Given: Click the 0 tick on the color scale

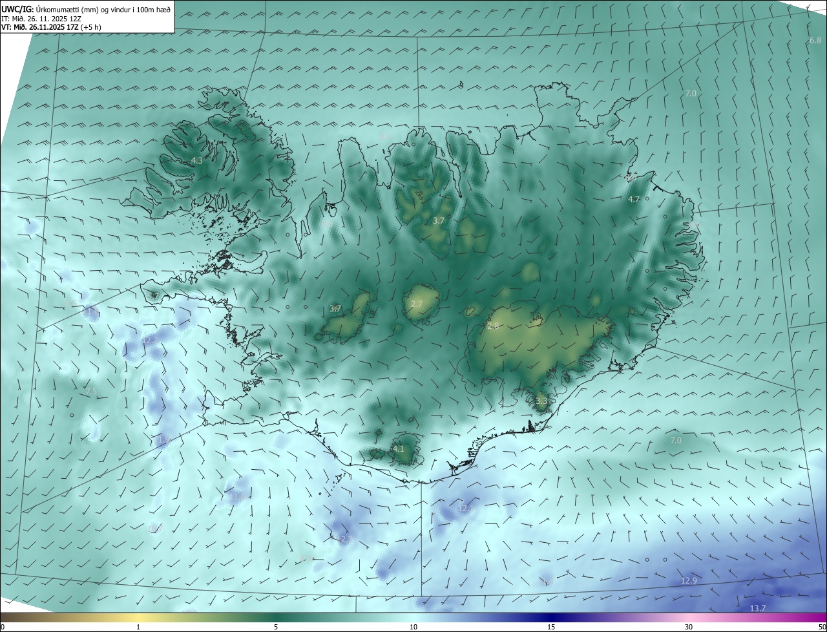Looking at the screenshot, I should (2, 627).
